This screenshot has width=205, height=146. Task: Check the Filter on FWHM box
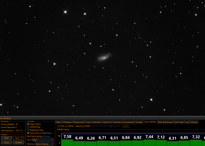tap(59, 126)
